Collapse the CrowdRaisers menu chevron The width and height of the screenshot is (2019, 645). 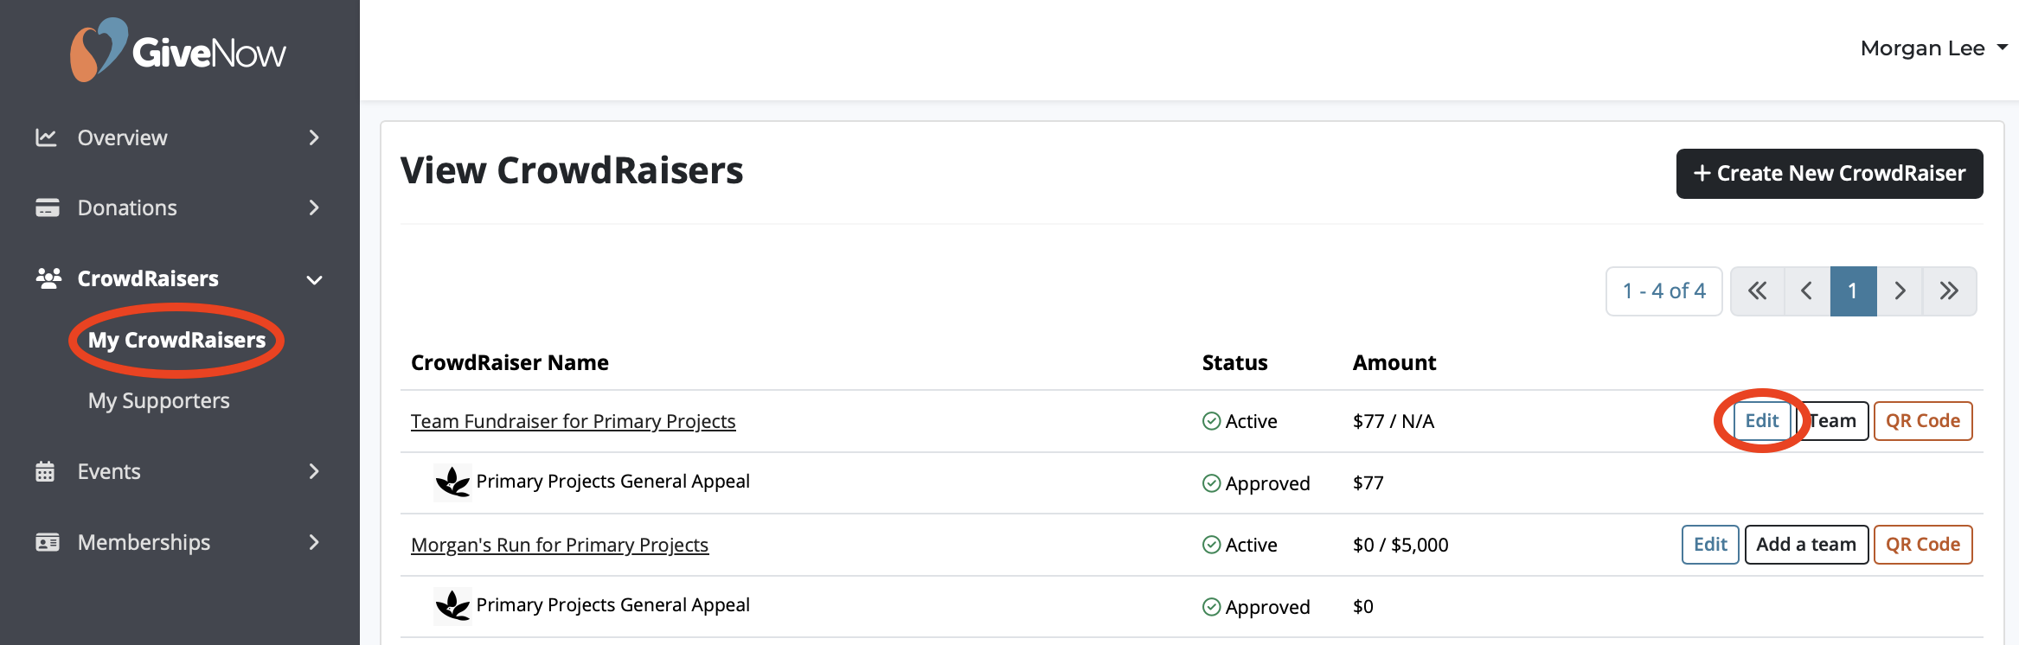[314, 279]
